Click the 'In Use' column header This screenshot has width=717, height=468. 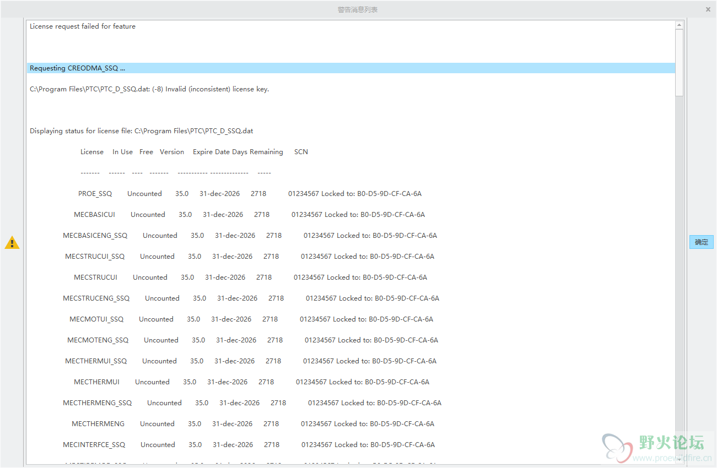point(122,152)
